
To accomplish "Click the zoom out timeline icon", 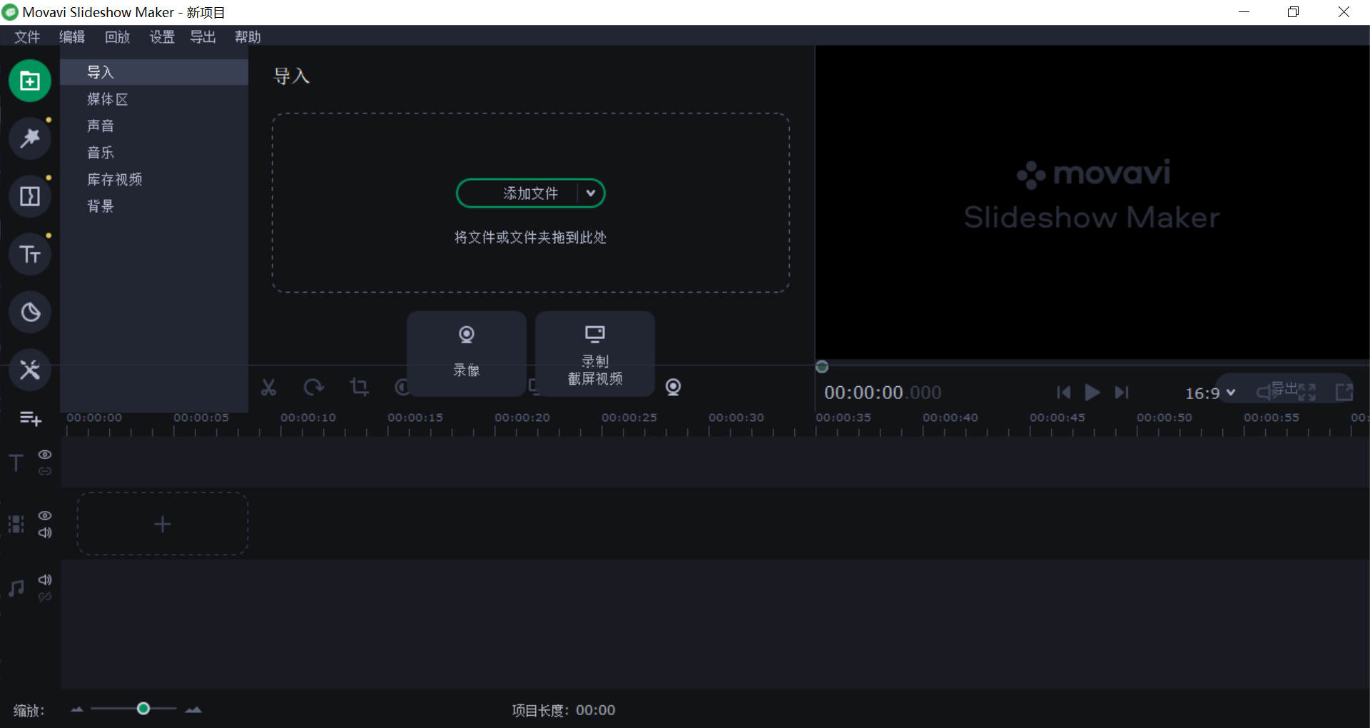I will click(x=77, y=709).
